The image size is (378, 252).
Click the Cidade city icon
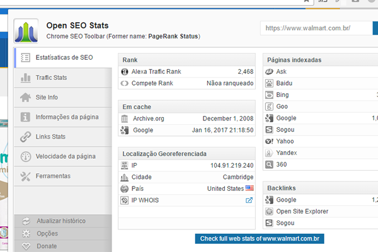(124, 177)
